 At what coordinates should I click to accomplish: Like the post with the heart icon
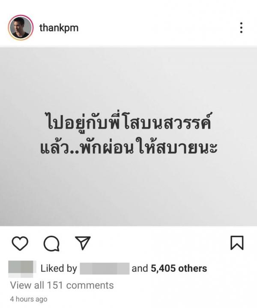20,243
